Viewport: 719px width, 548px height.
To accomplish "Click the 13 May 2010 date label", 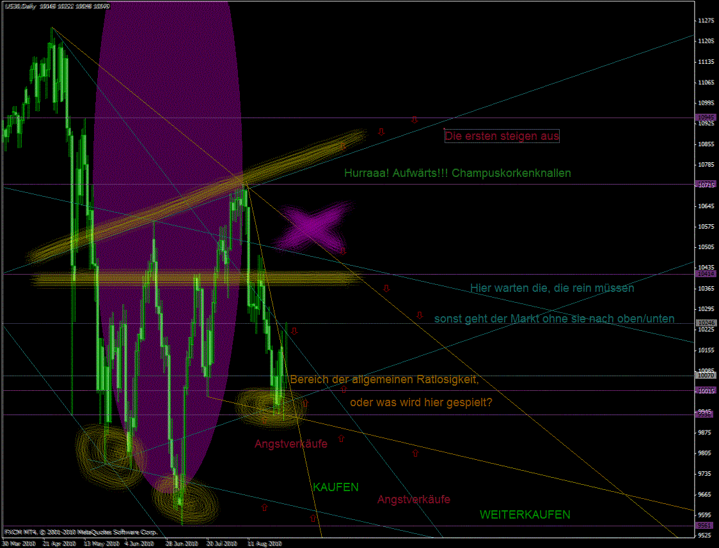I will click(x=101, y=544).
